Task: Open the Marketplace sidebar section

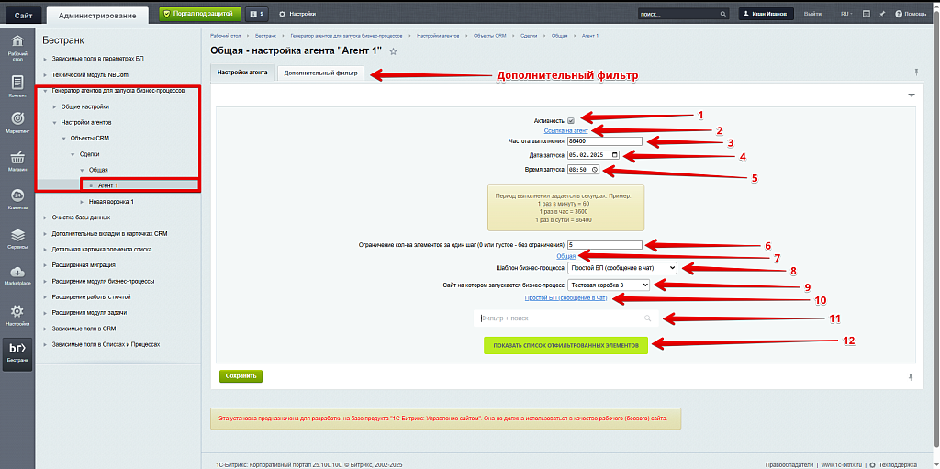Action: click(17, 274)
